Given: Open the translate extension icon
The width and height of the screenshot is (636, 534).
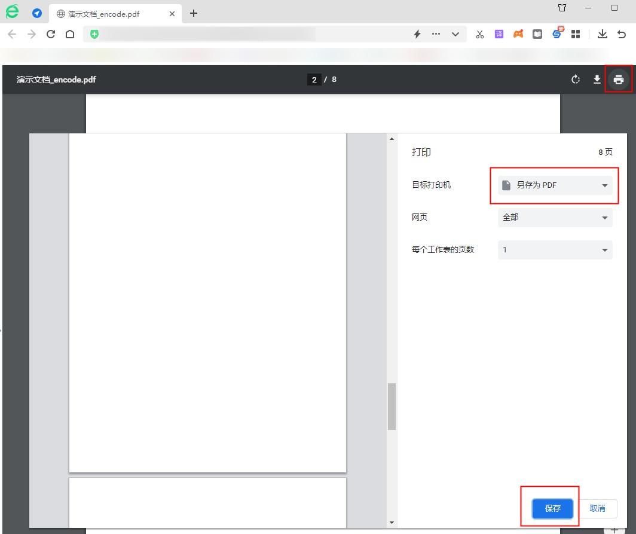Looking at the screenshot, I should coord(499,34).
